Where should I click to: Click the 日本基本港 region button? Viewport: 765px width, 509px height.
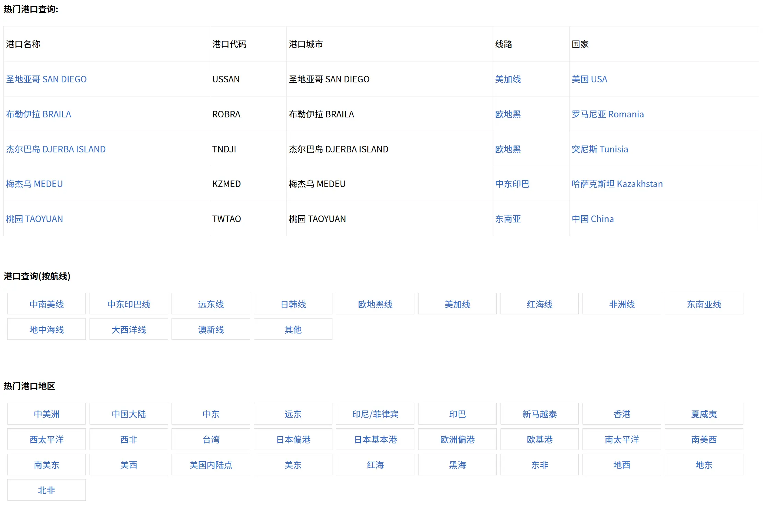[375, 439]
